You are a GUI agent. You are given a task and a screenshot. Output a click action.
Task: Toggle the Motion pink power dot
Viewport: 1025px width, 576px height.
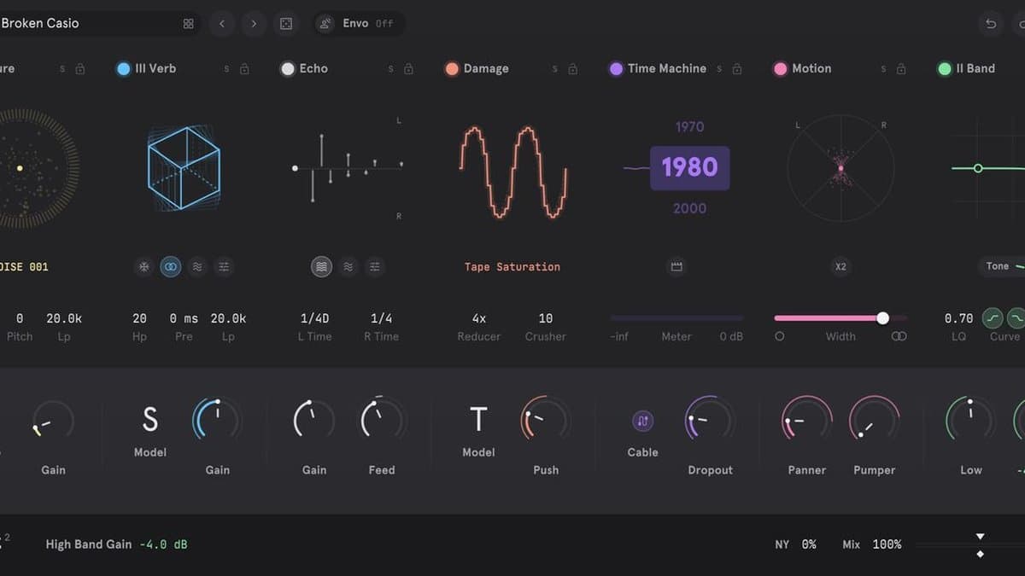(x=780, y=69)
